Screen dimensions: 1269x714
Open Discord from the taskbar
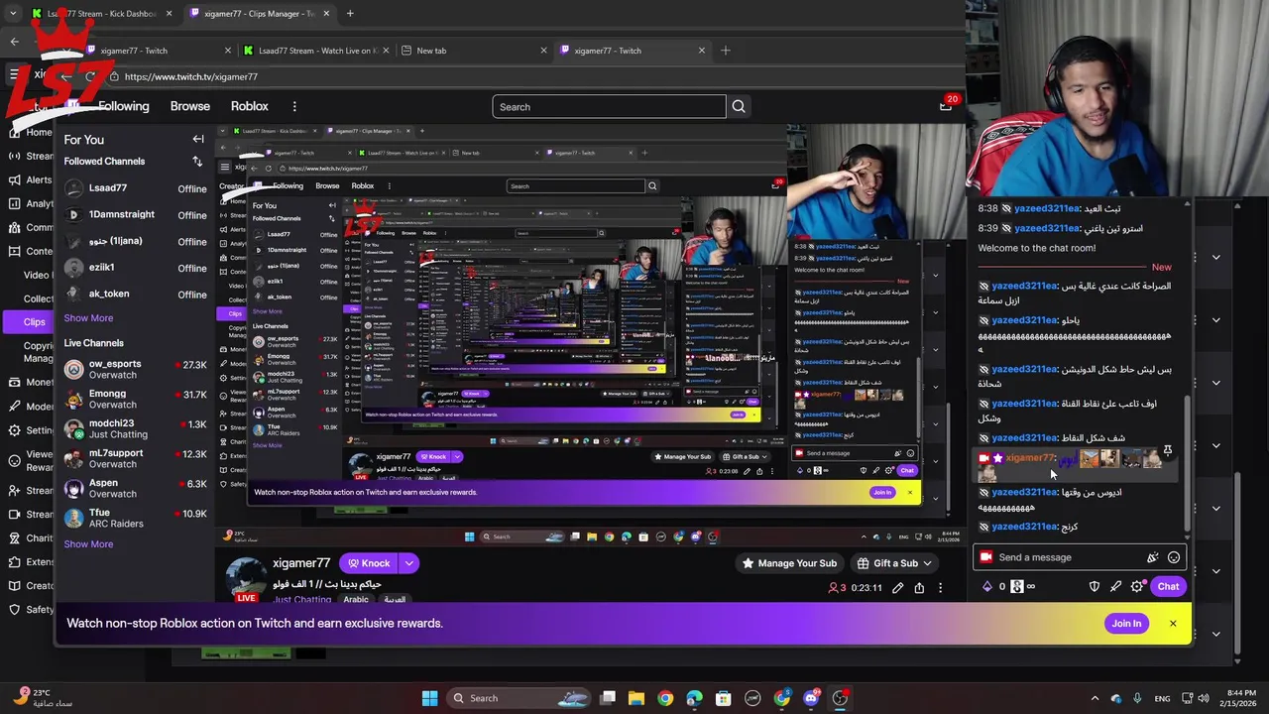point(811,698)
